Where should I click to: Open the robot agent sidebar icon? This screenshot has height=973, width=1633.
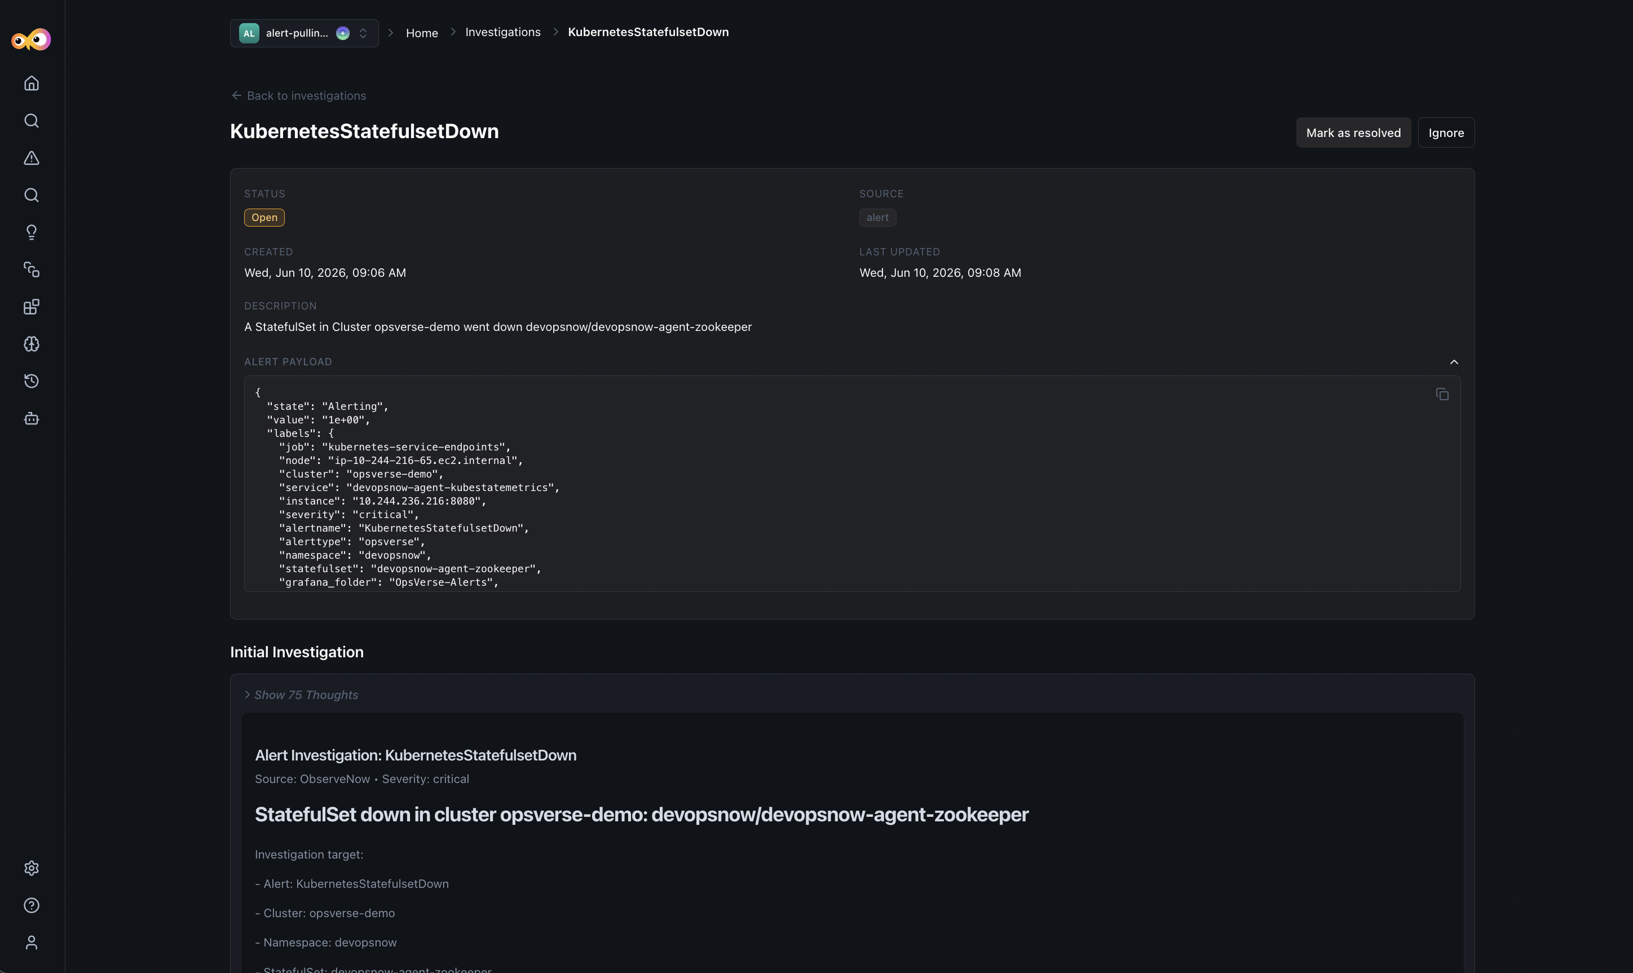32,418
